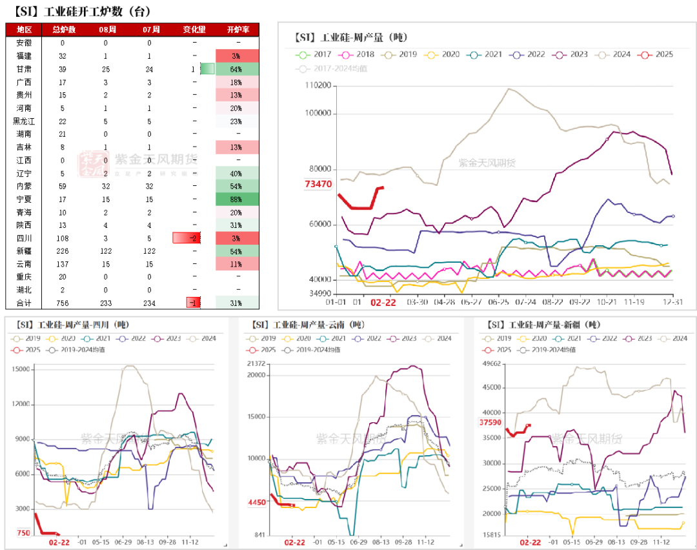697x550 pixels.
Task: Sort by the 总炉数 column header
Action: click(63, 30)
